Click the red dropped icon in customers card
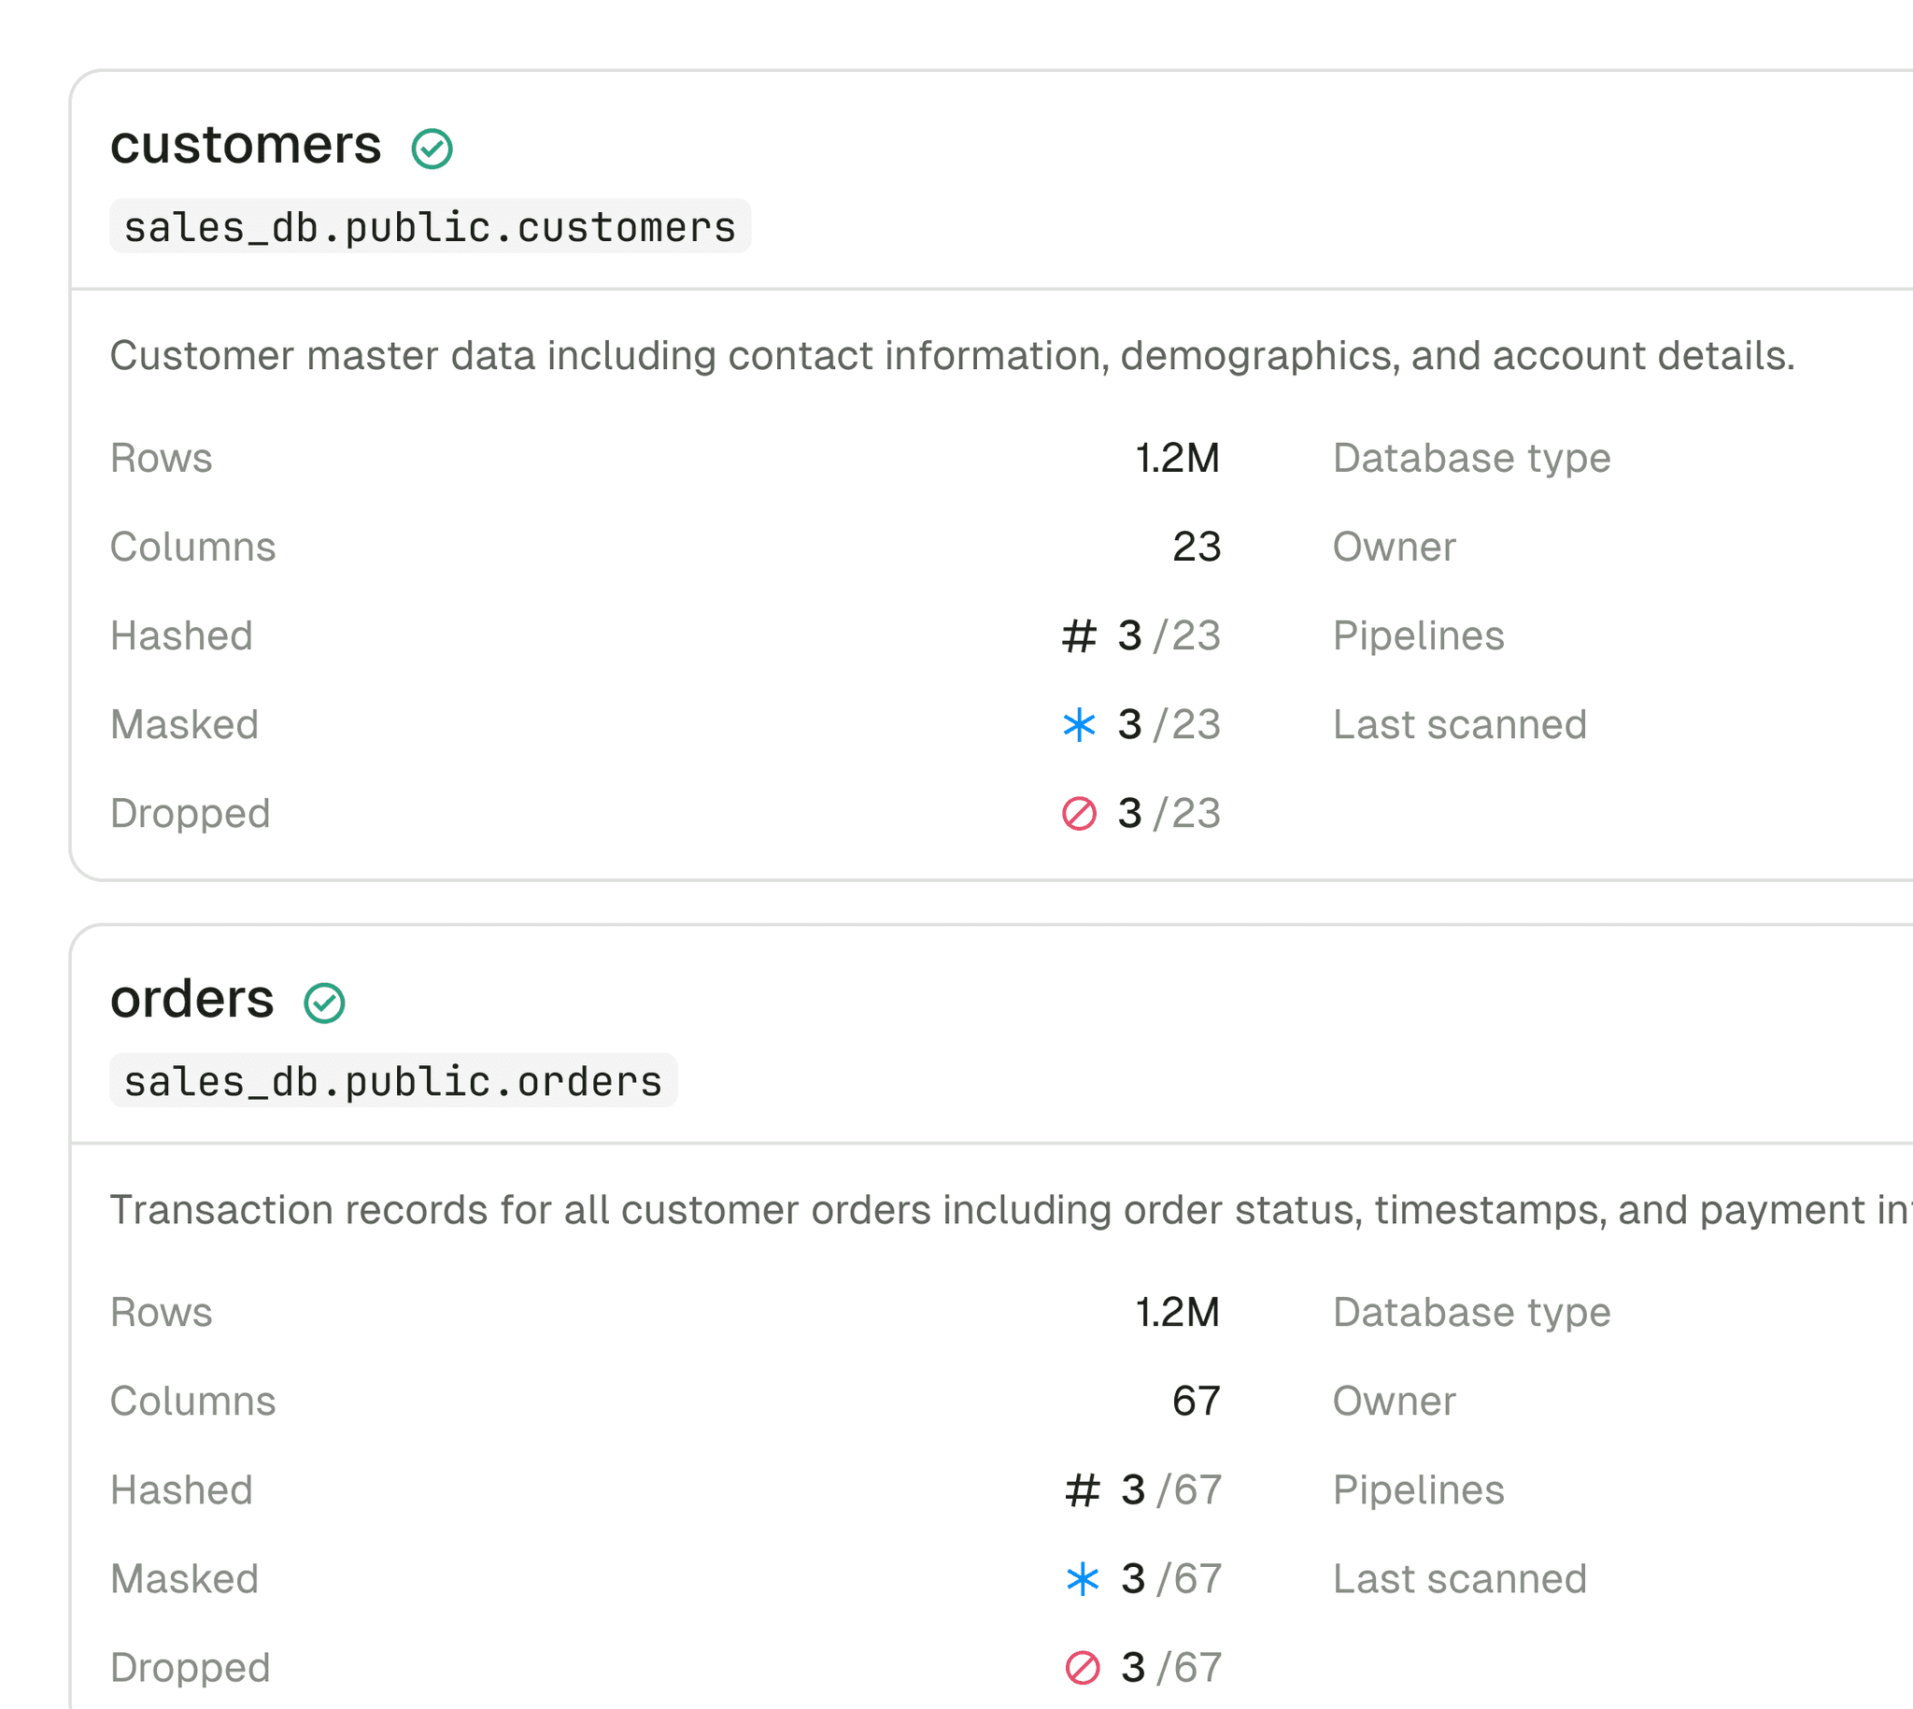 coord(1079,813)
